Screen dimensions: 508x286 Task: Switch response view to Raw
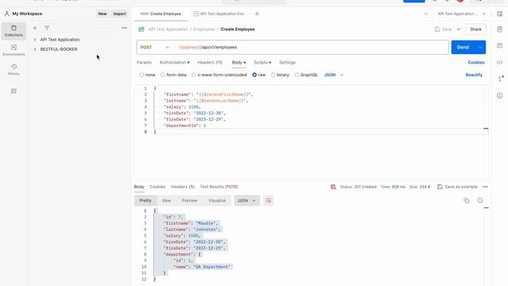[x=167, y=200]
